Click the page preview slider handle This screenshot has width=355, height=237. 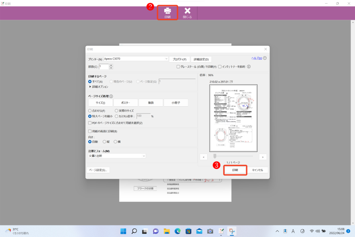215,156
